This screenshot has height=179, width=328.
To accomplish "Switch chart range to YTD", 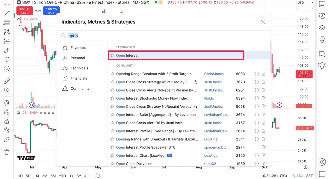I will pyautogui.click(x=62, y=176).
